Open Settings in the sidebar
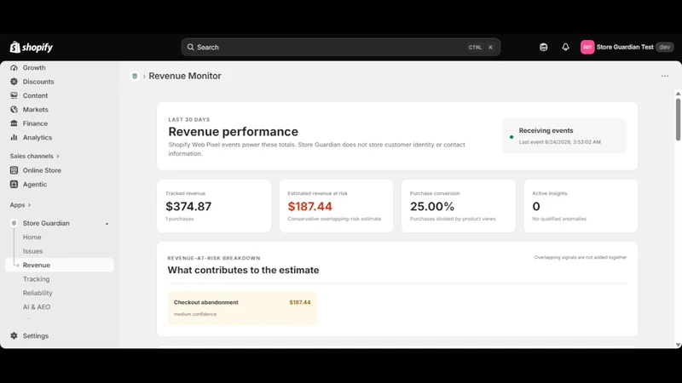Image resolution: width=682 pixels, height=383 pixels. click(x=36, y=335)
